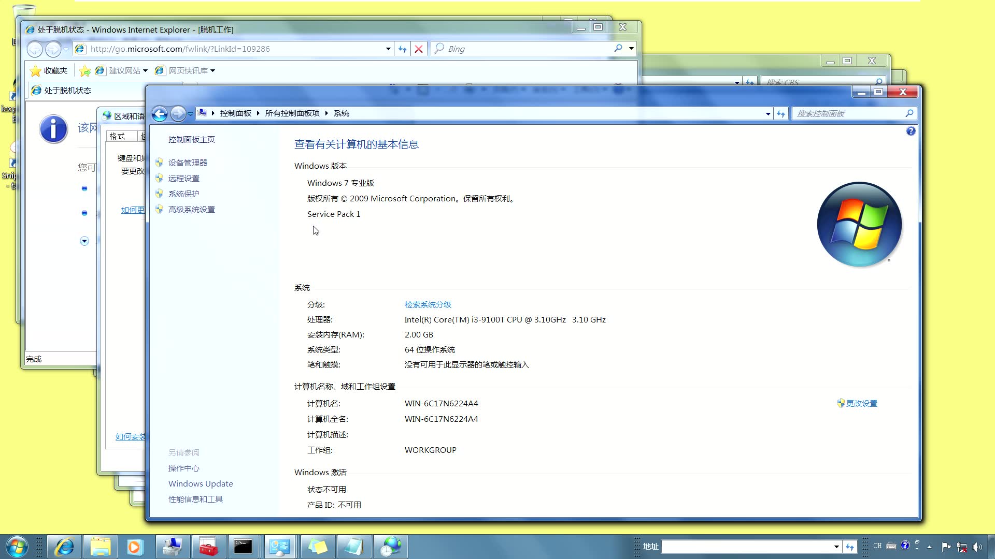The image size is (995, 559).
Task: Open Windows Explorer from the taskbar
Action: (x=101, y=547)
